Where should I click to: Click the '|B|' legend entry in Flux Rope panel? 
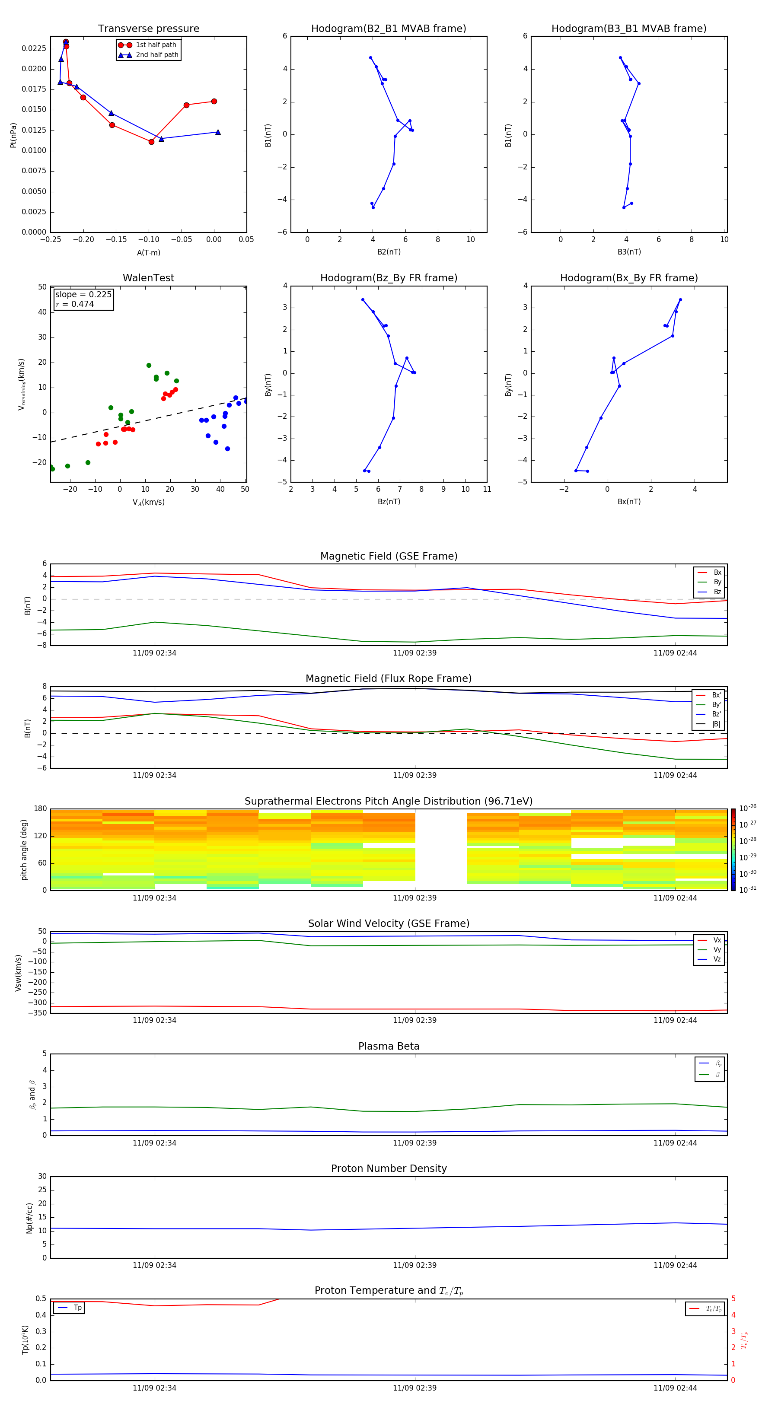click(709, 724)
